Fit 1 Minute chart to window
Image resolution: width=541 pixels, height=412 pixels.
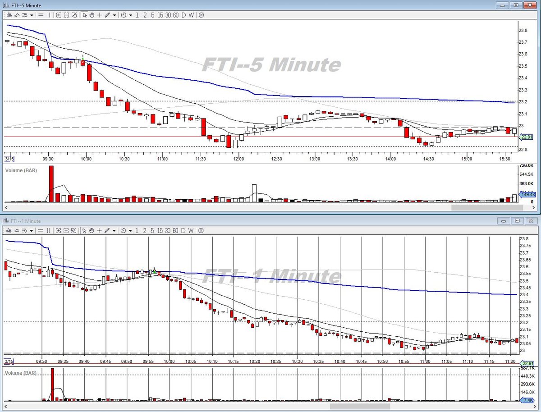pos(74,230)
